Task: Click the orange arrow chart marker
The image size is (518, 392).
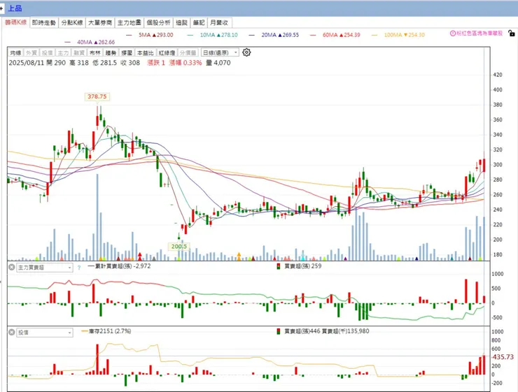Action: pos(239,256)
